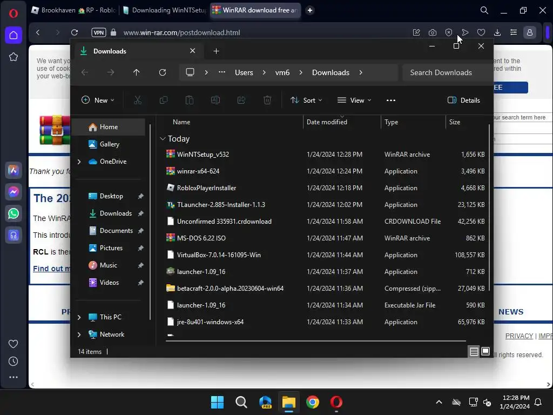Click the Opera address bar URL

click(181, 32)
